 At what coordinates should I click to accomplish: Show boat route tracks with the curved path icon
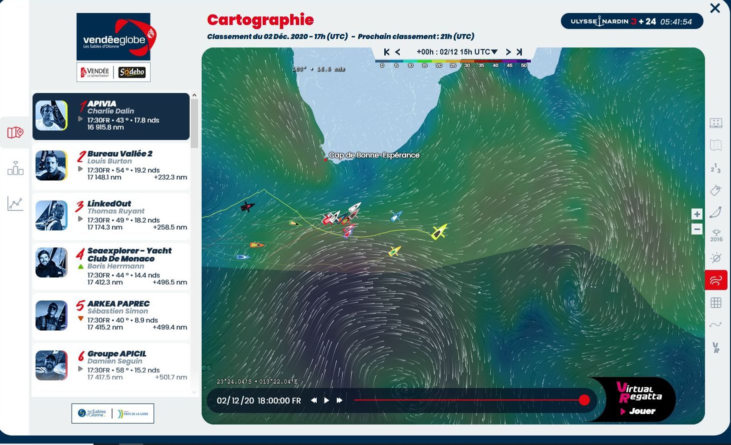coord(716,212)
